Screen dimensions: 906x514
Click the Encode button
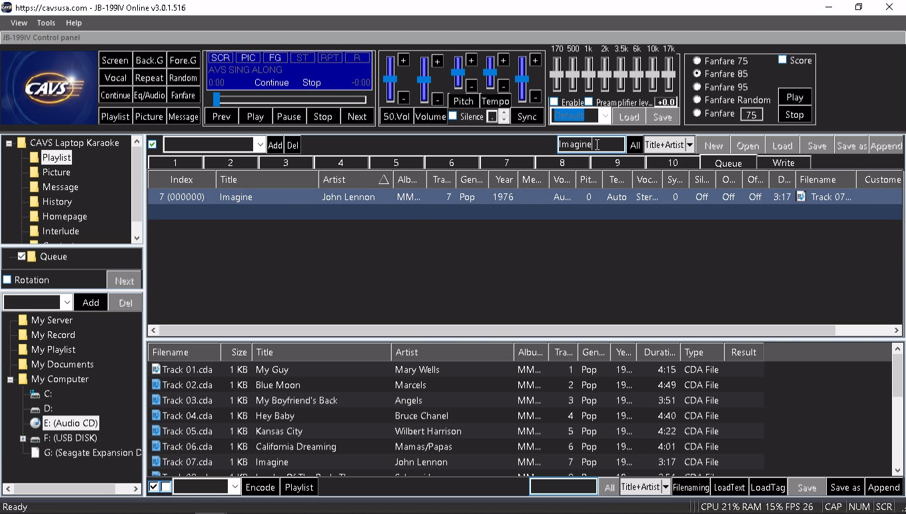click(260, 487)
